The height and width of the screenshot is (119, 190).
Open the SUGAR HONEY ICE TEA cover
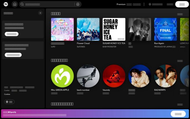coord(114,29)
